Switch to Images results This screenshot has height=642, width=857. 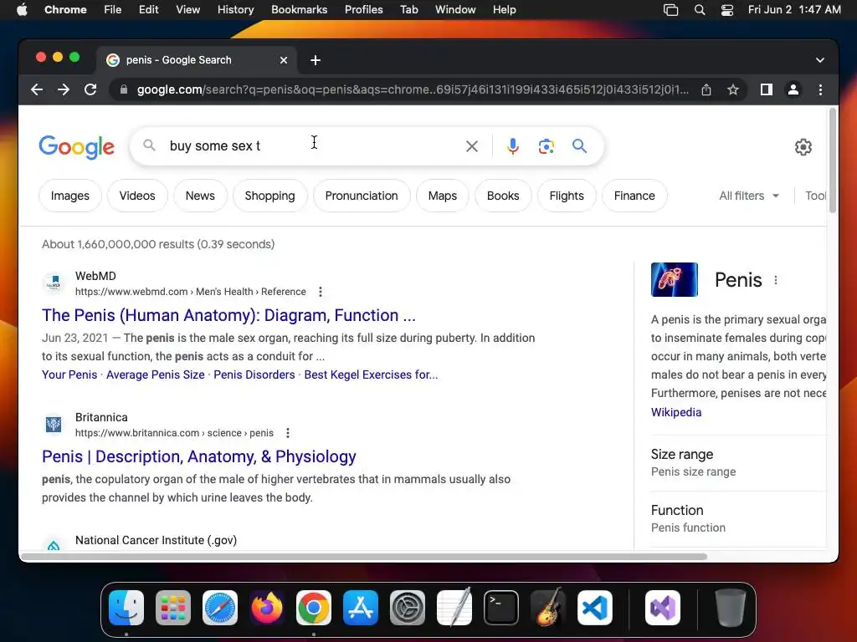[70, 196]
